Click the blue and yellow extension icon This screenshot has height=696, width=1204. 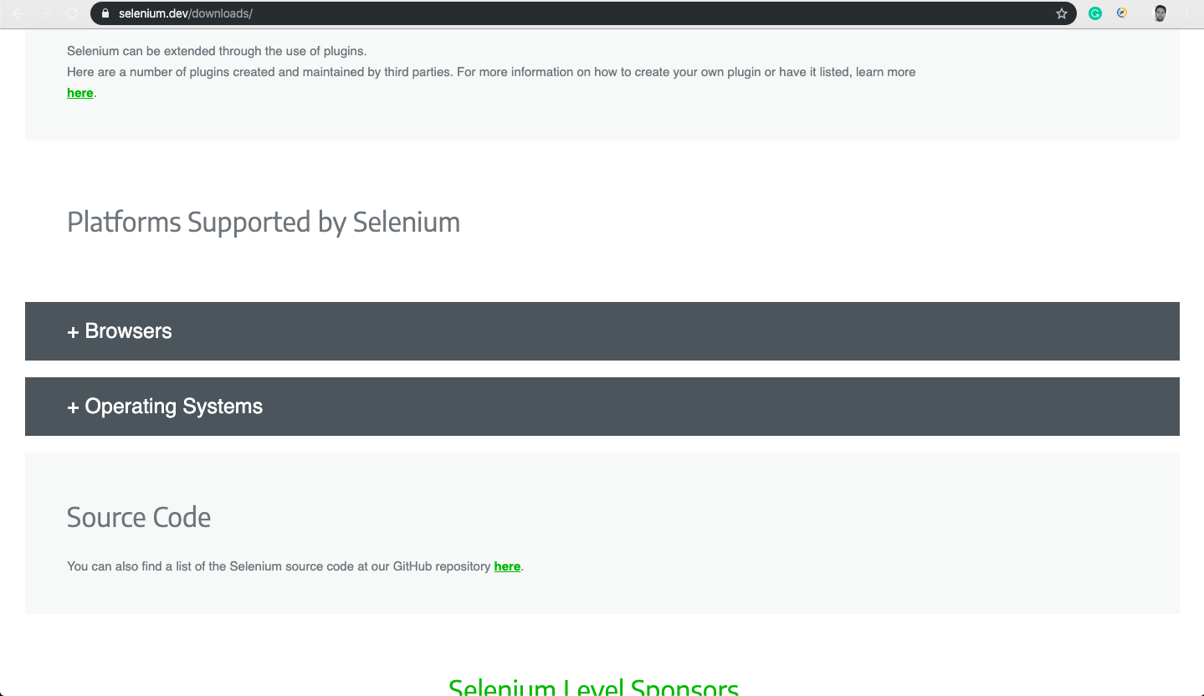(x=1123, y=13)
